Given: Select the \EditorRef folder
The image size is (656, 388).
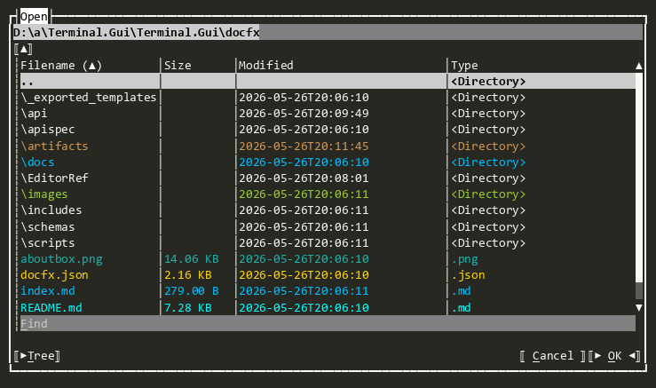Looking at the screenshot, I should [x=54, y=178].
